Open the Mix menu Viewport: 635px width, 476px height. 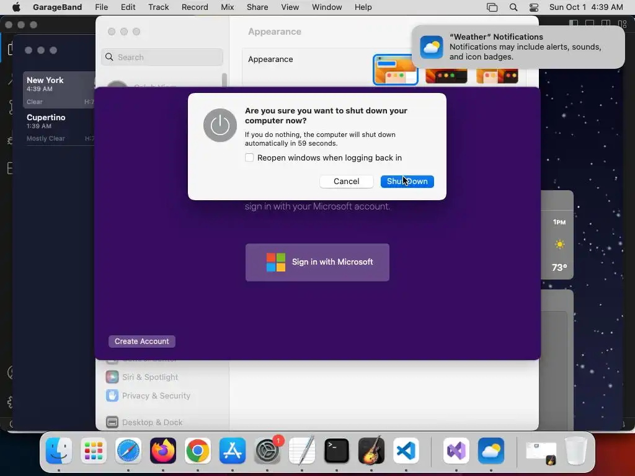pyautogui.click(x=227, y=7)
